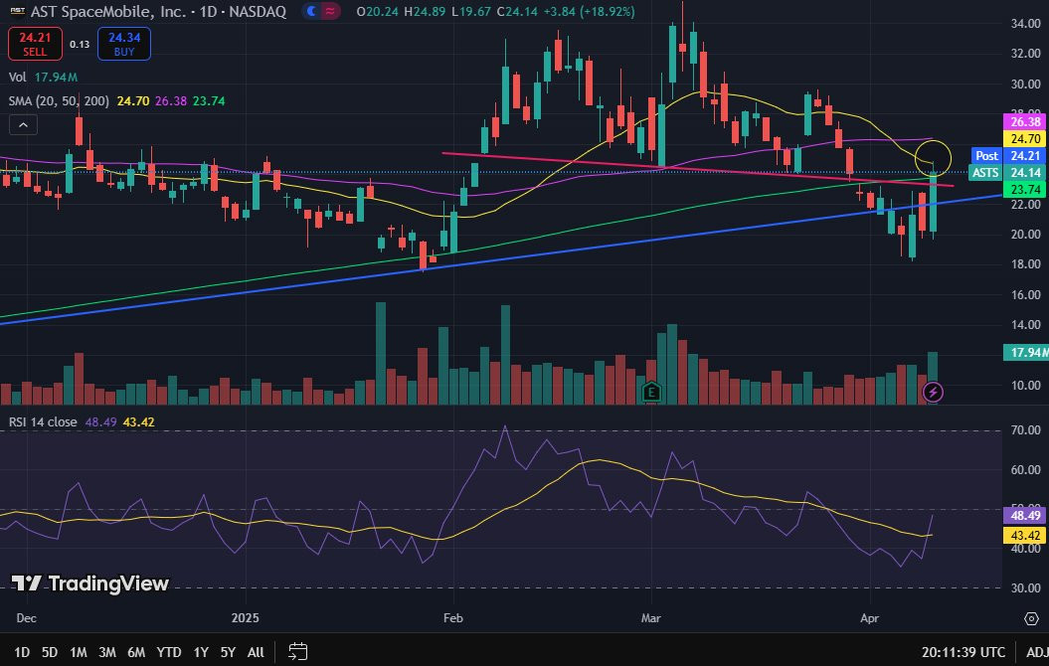Click the ASTS 24.14 last price label
The width and height of the screenshot is (1049, 666).
coord(1007,173)
